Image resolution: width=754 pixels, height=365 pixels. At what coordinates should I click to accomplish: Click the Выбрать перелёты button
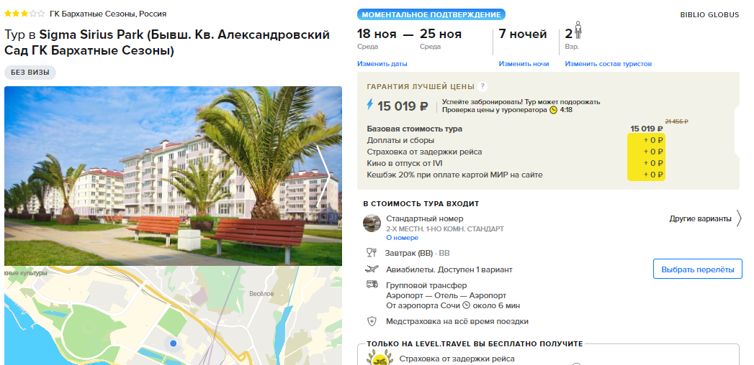pos(698,269)
